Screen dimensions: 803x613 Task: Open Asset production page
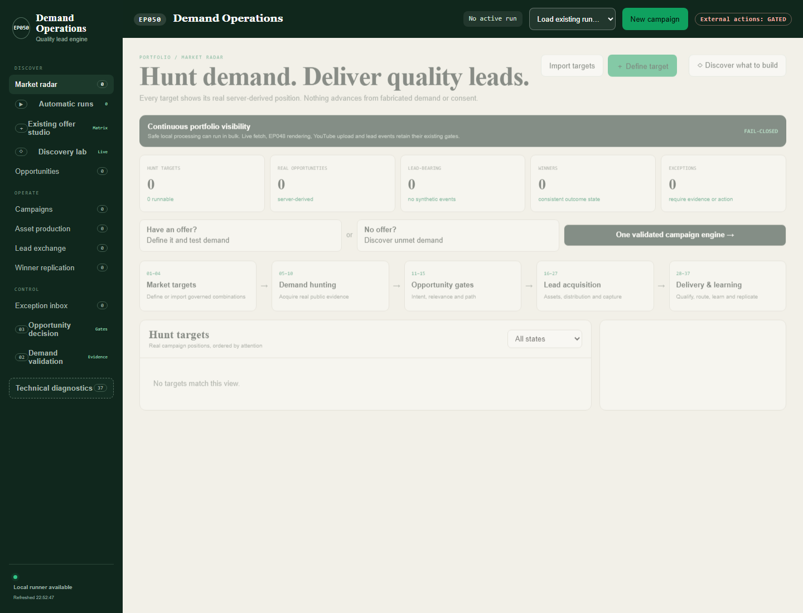[x=61, y=229]
